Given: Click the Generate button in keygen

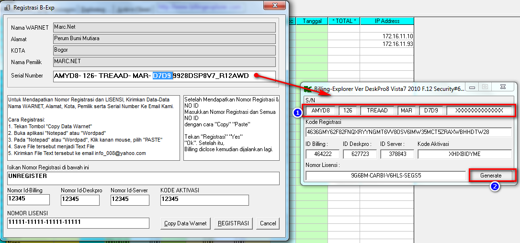Looking at the screenshot, I should 491,176.
